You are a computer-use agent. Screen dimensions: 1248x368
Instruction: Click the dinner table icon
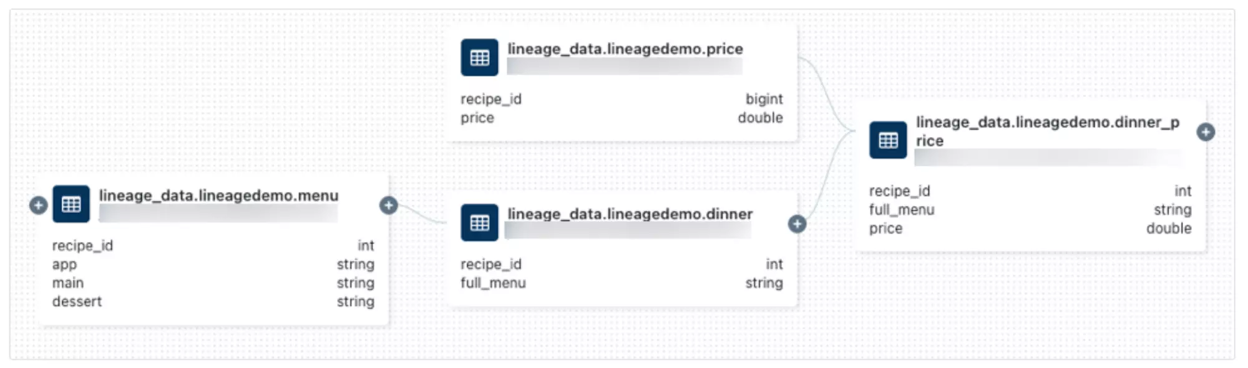click(479, 222)
